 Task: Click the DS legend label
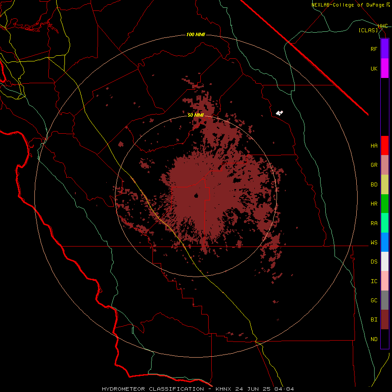click(x=374, y=262)
